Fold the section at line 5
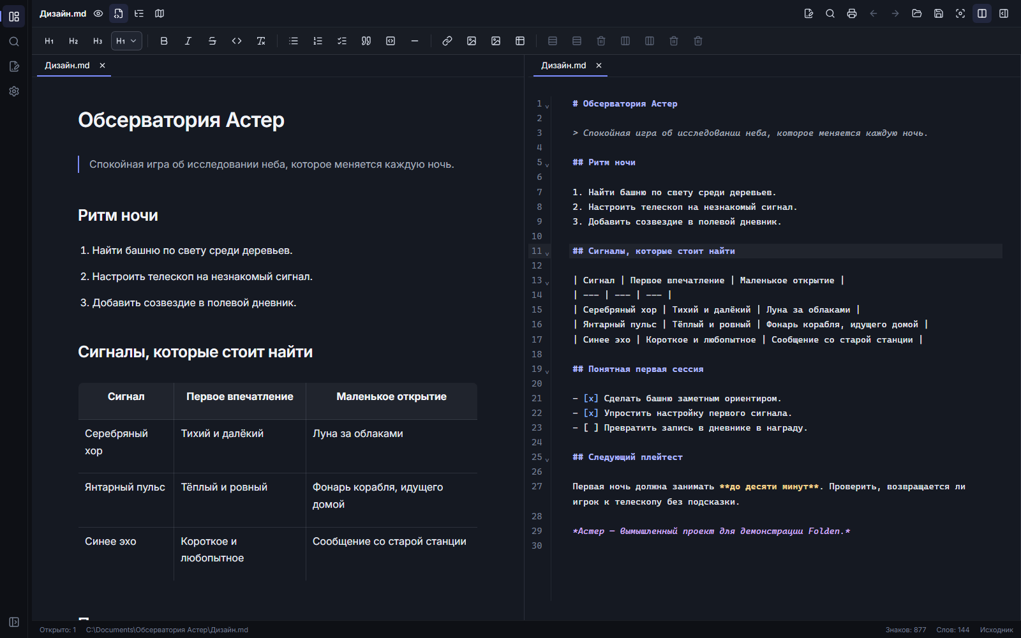 point(547,164)
